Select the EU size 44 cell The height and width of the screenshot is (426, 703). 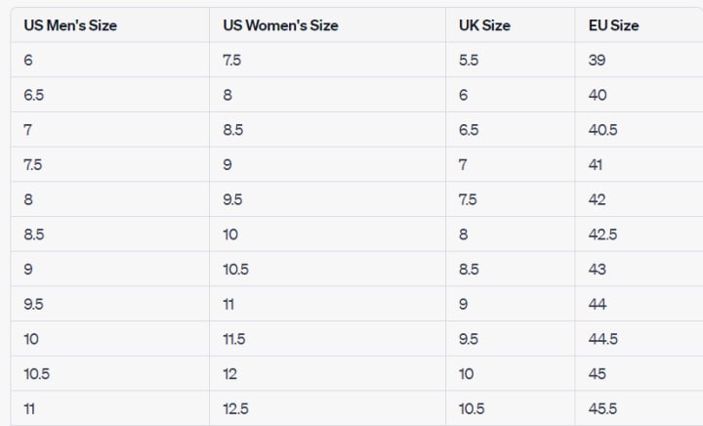tap(598, 304)
